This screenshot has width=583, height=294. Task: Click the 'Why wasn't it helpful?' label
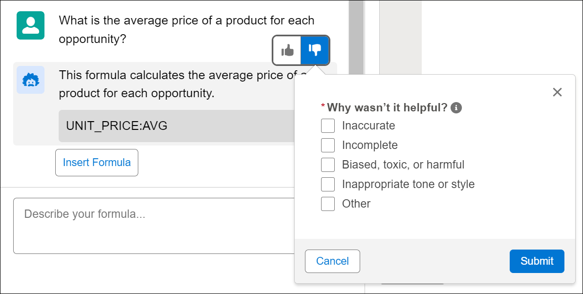click(387, 108)
